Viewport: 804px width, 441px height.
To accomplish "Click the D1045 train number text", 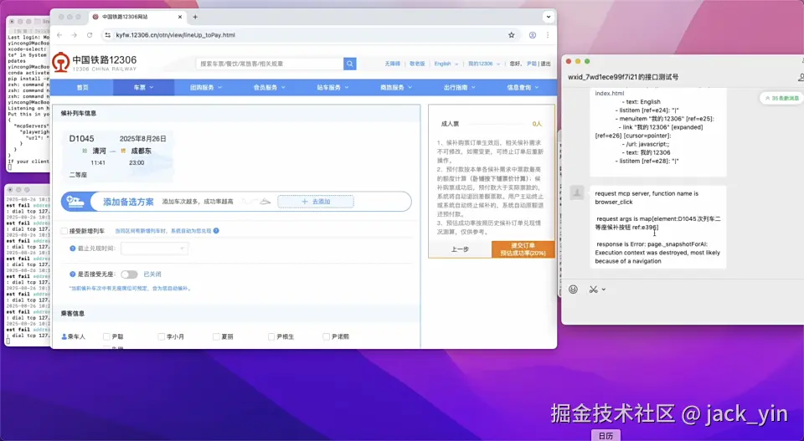I will coord(81,138).
